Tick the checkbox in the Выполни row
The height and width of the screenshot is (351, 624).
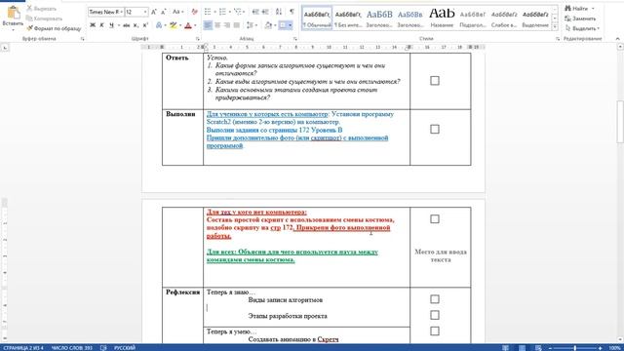pos(435,130)
